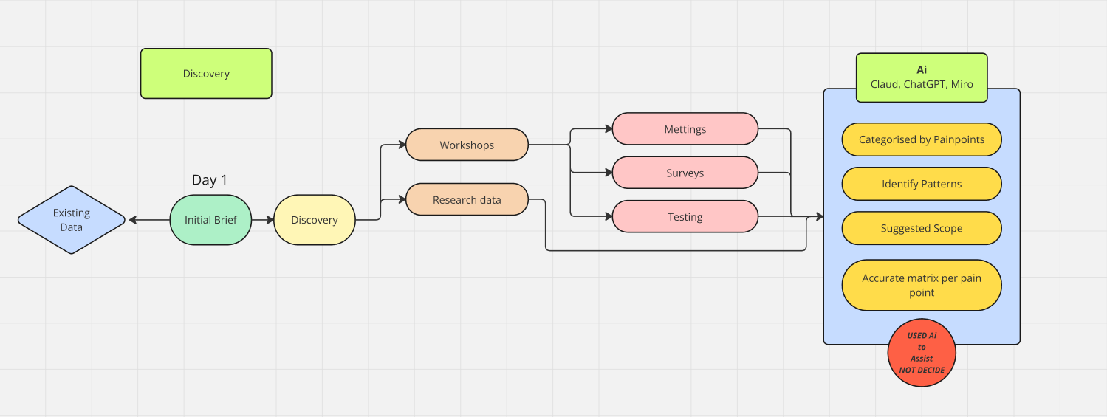The image size is (1107, 417).
Task: Click the Mettings node
Action: tap(685, 129)
